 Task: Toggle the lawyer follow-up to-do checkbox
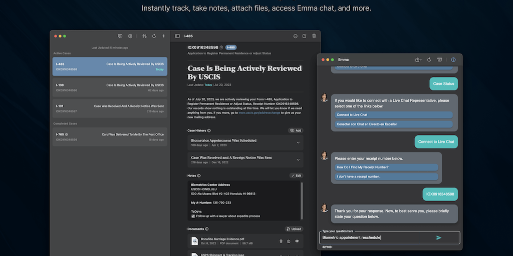point(193,216)
